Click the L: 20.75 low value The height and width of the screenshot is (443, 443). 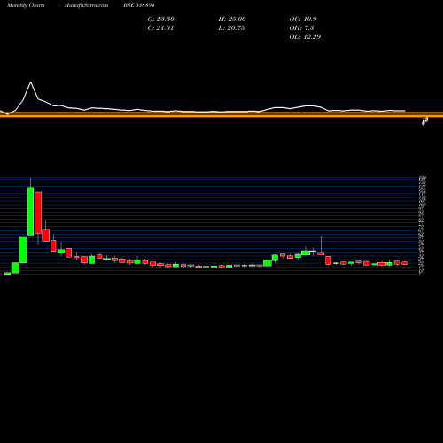tap(231, 28)
